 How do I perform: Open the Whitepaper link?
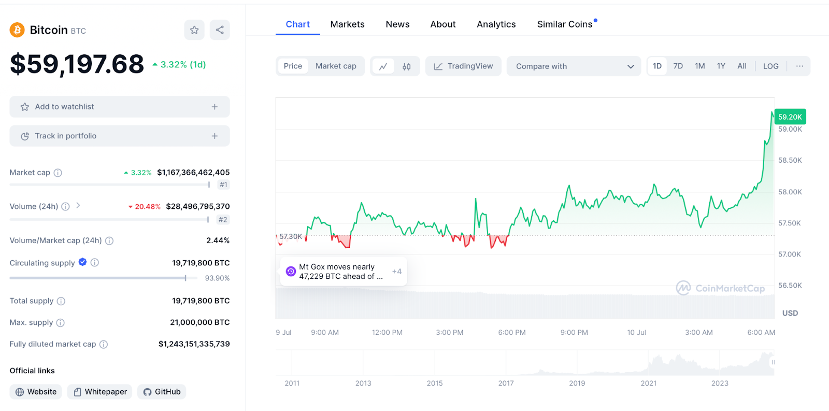(99, 392)
